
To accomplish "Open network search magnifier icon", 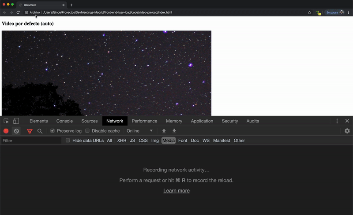I will [40, 131].
